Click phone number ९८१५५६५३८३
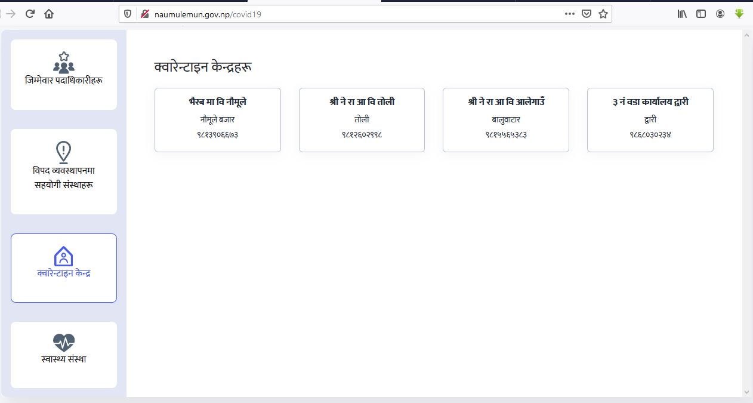The height and width of the screenshot is (403, 753). 506,135
